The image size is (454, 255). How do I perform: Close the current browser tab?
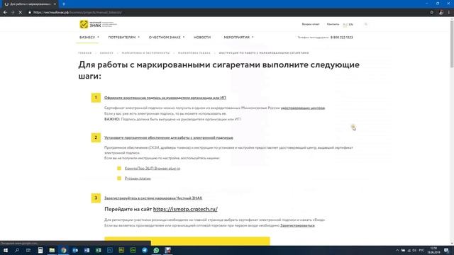click(55, 4)
